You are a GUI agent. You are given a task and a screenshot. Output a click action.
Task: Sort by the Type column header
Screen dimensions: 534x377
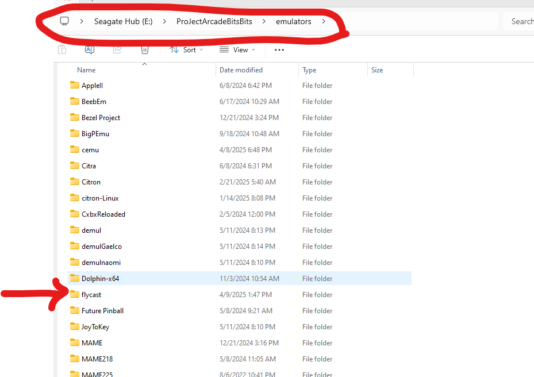[309, 70]
